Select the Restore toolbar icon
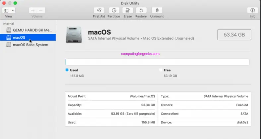The height and width of the screenshot is (139, 261). [x=142, y=11]
